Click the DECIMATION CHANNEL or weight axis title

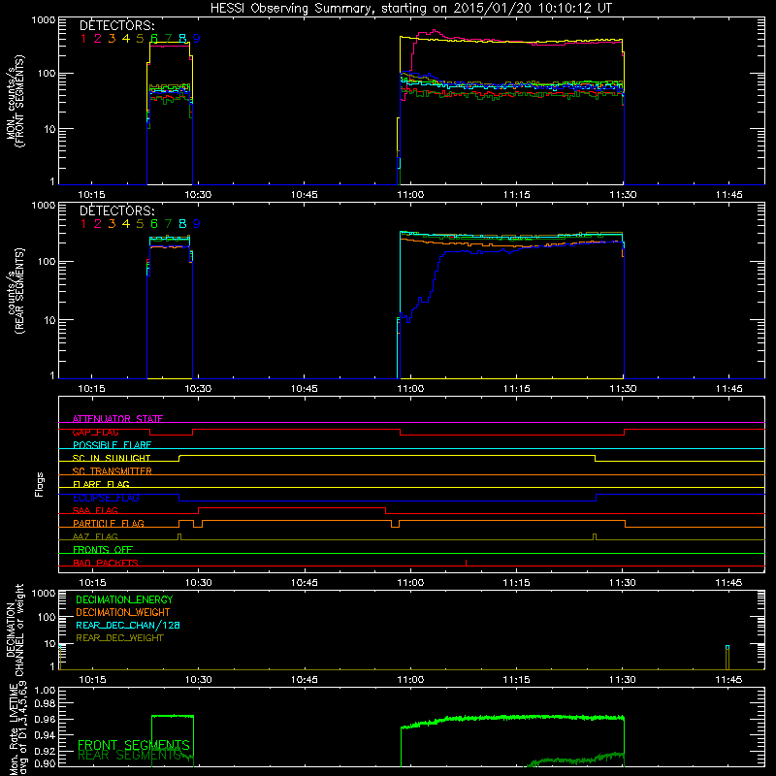click(x=15, y=630)
